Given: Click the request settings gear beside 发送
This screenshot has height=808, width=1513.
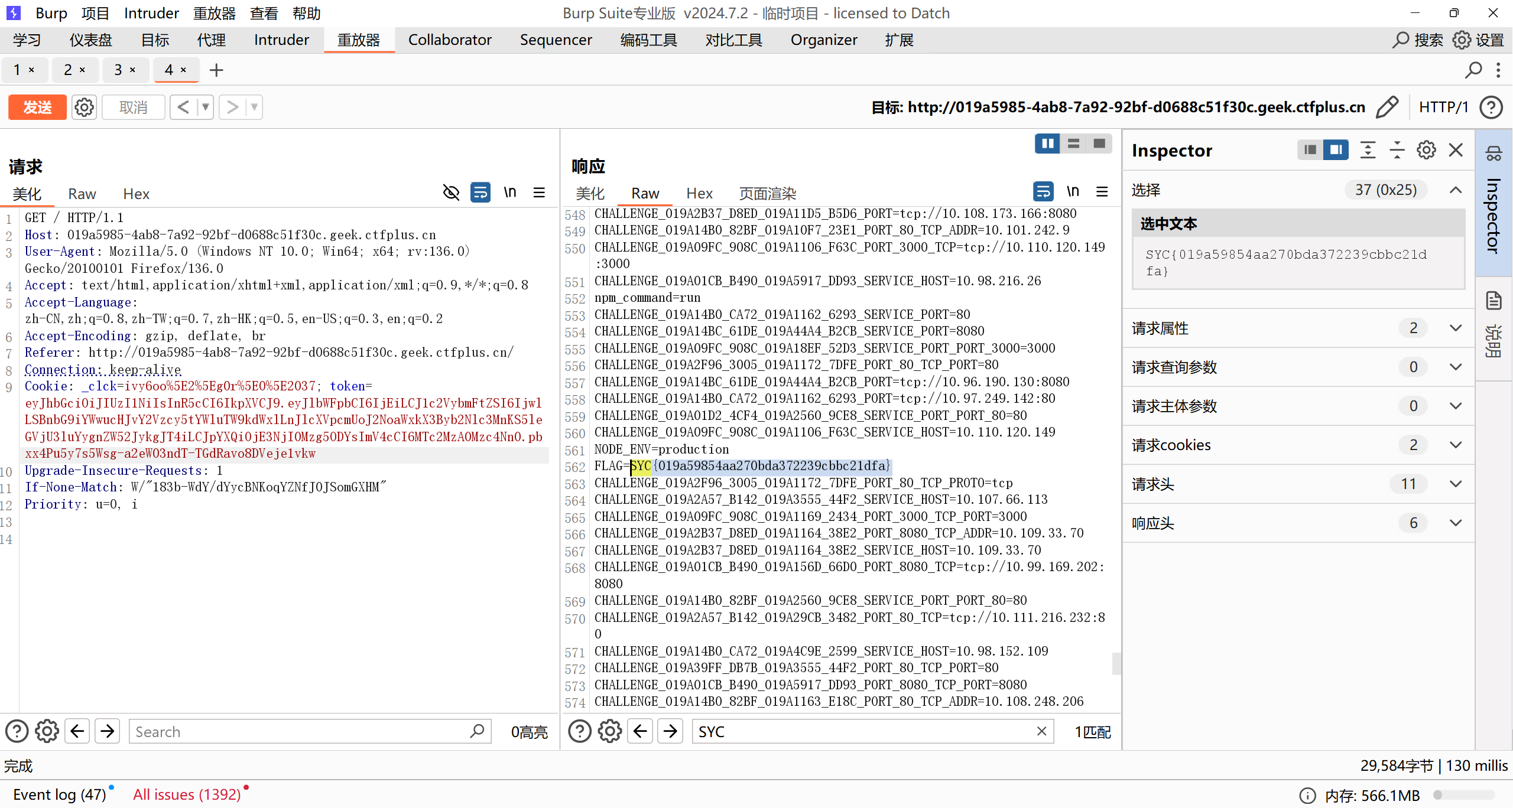Looking at the screenshot, I should [x=84, y=107].
